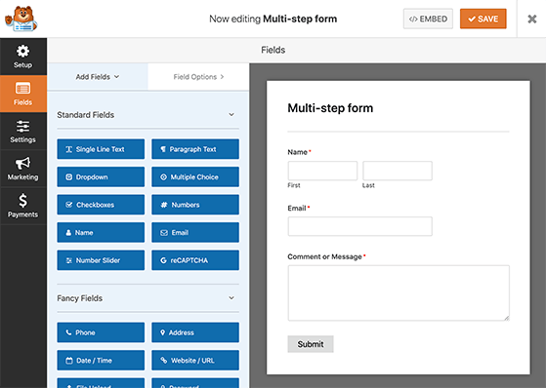This screenshot has width=546, height=388.
Task: Click the First name input box
Action: [322, 171]
